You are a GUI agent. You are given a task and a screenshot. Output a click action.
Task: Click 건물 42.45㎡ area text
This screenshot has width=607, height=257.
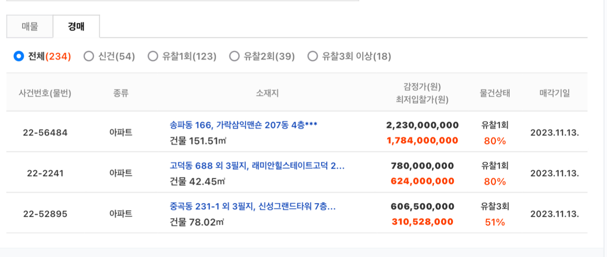[197, 181]
